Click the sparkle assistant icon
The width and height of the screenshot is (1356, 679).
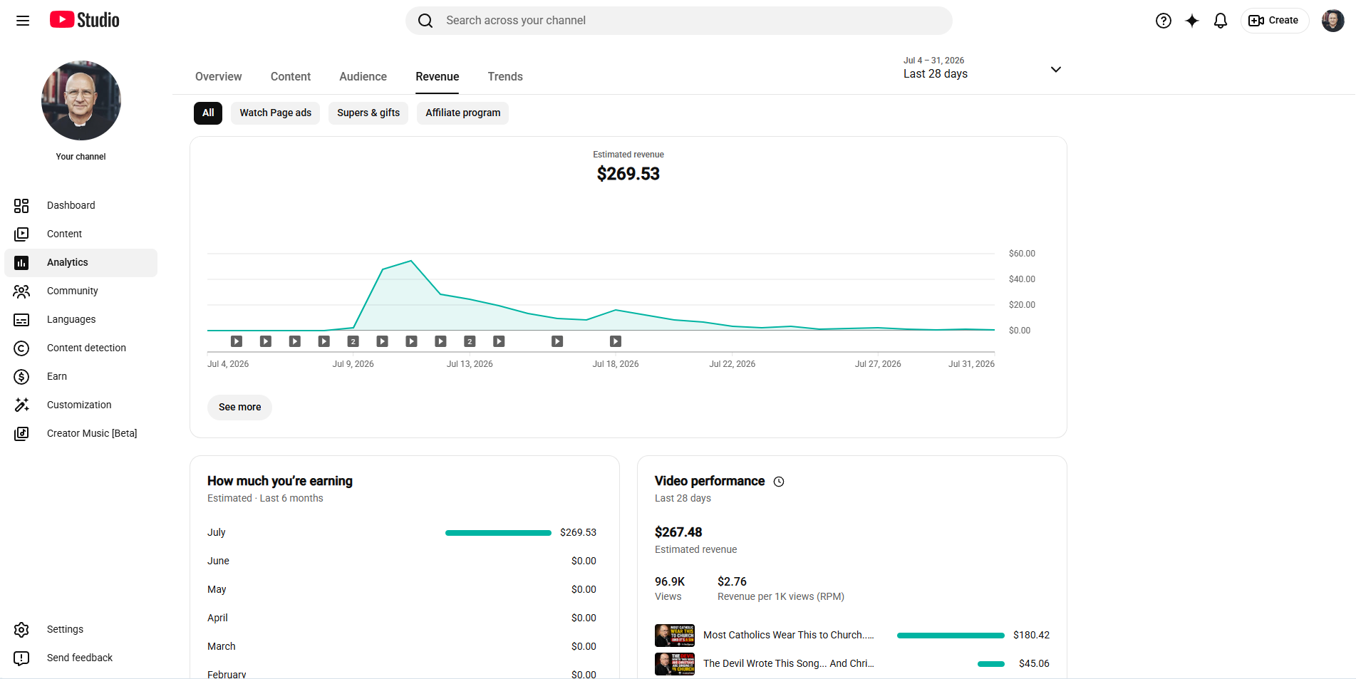pos(1192,21)
